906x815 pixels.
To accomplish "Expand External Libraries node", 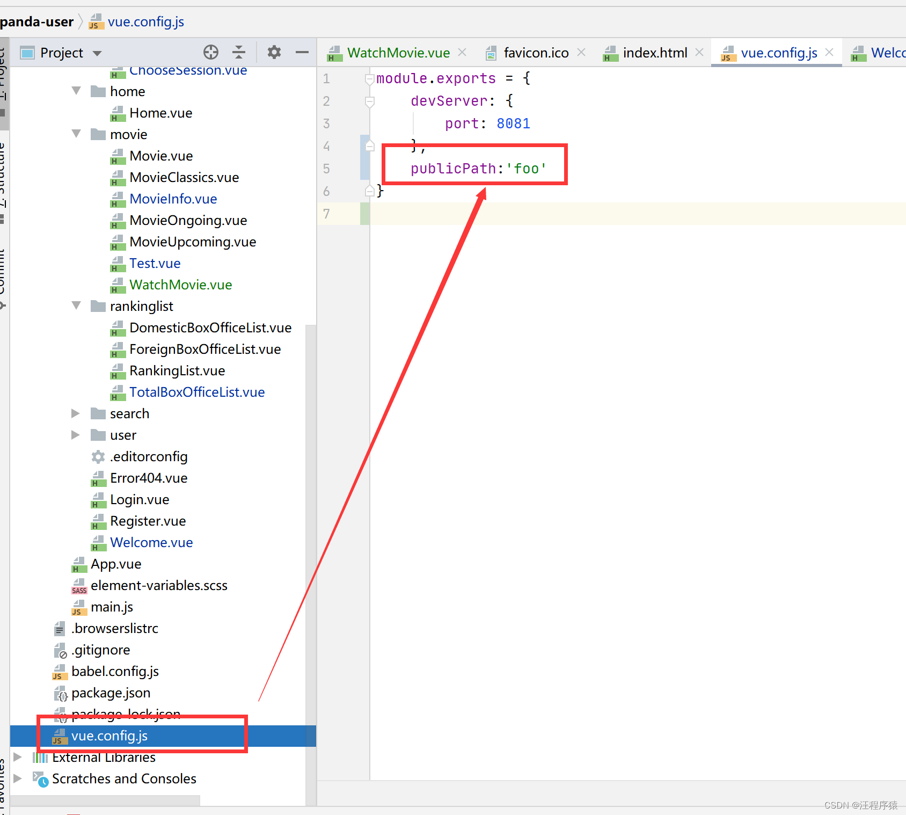I will pos(18,757).
